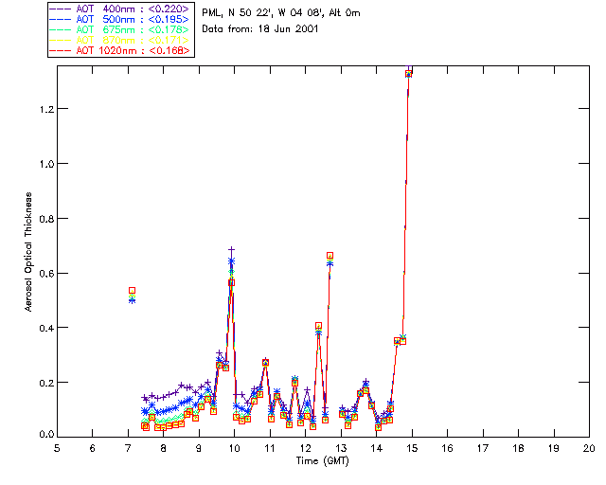Click x-axis label 5
The width and height of the screenshot is (606, 485).
point(57,448)
